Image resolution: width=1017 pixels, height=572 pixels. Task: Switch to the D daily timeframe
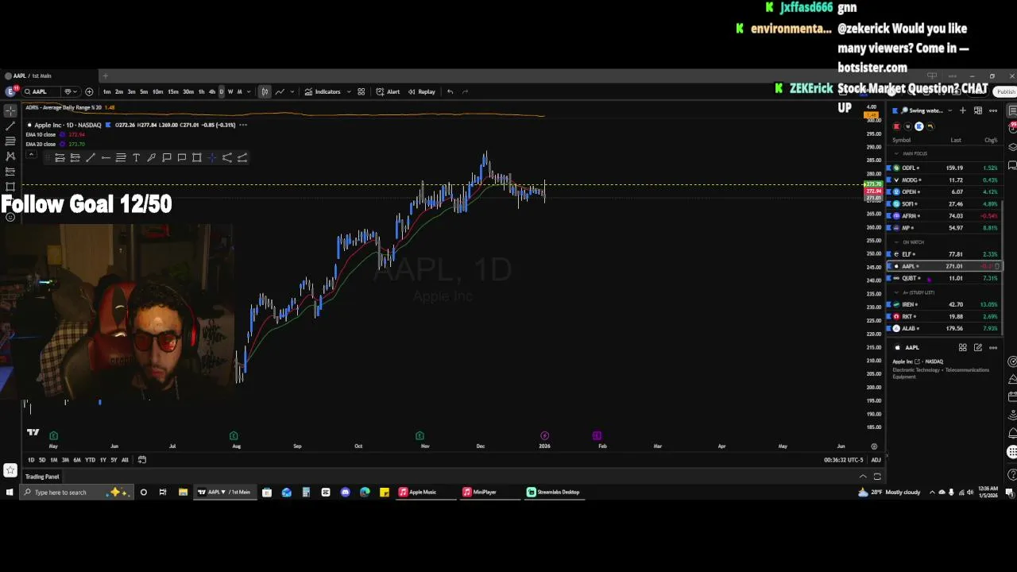pyautogui.click(x=221, y=91)
